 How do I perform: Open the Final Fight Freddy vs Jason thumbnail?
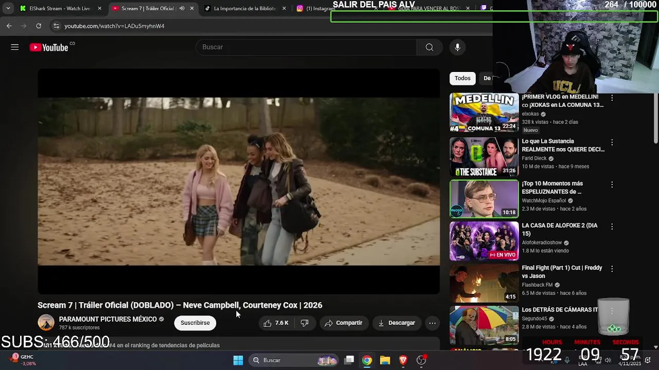(x=484, y=283)
